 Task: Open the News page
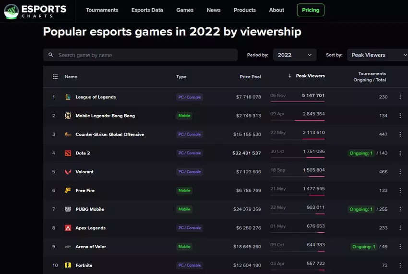tap(214, 10)
